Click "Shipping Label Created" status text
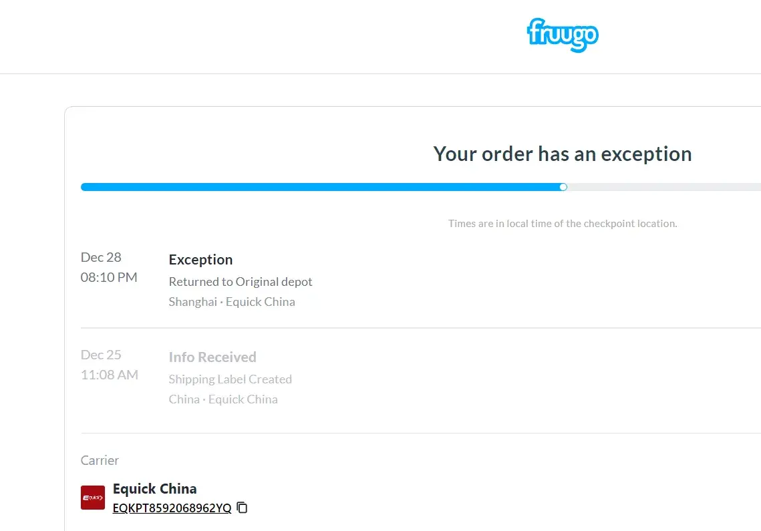761x531 pixels. coord(230,379)
